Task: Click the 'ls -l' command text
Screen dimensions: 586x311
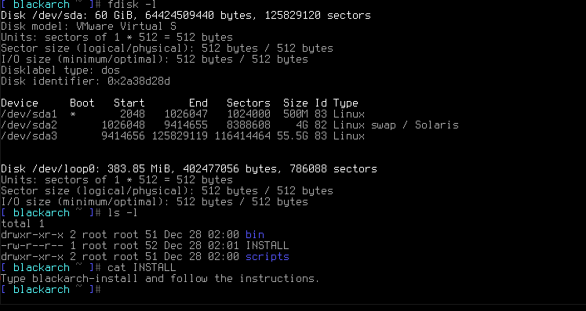Action: (x=122, y=213)
